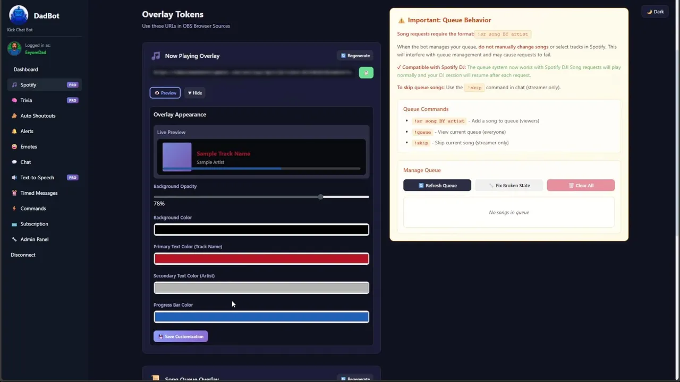Click the sample album art thumbnail
The height and width of the screenshot is (382, 680).
pos(177,157)
